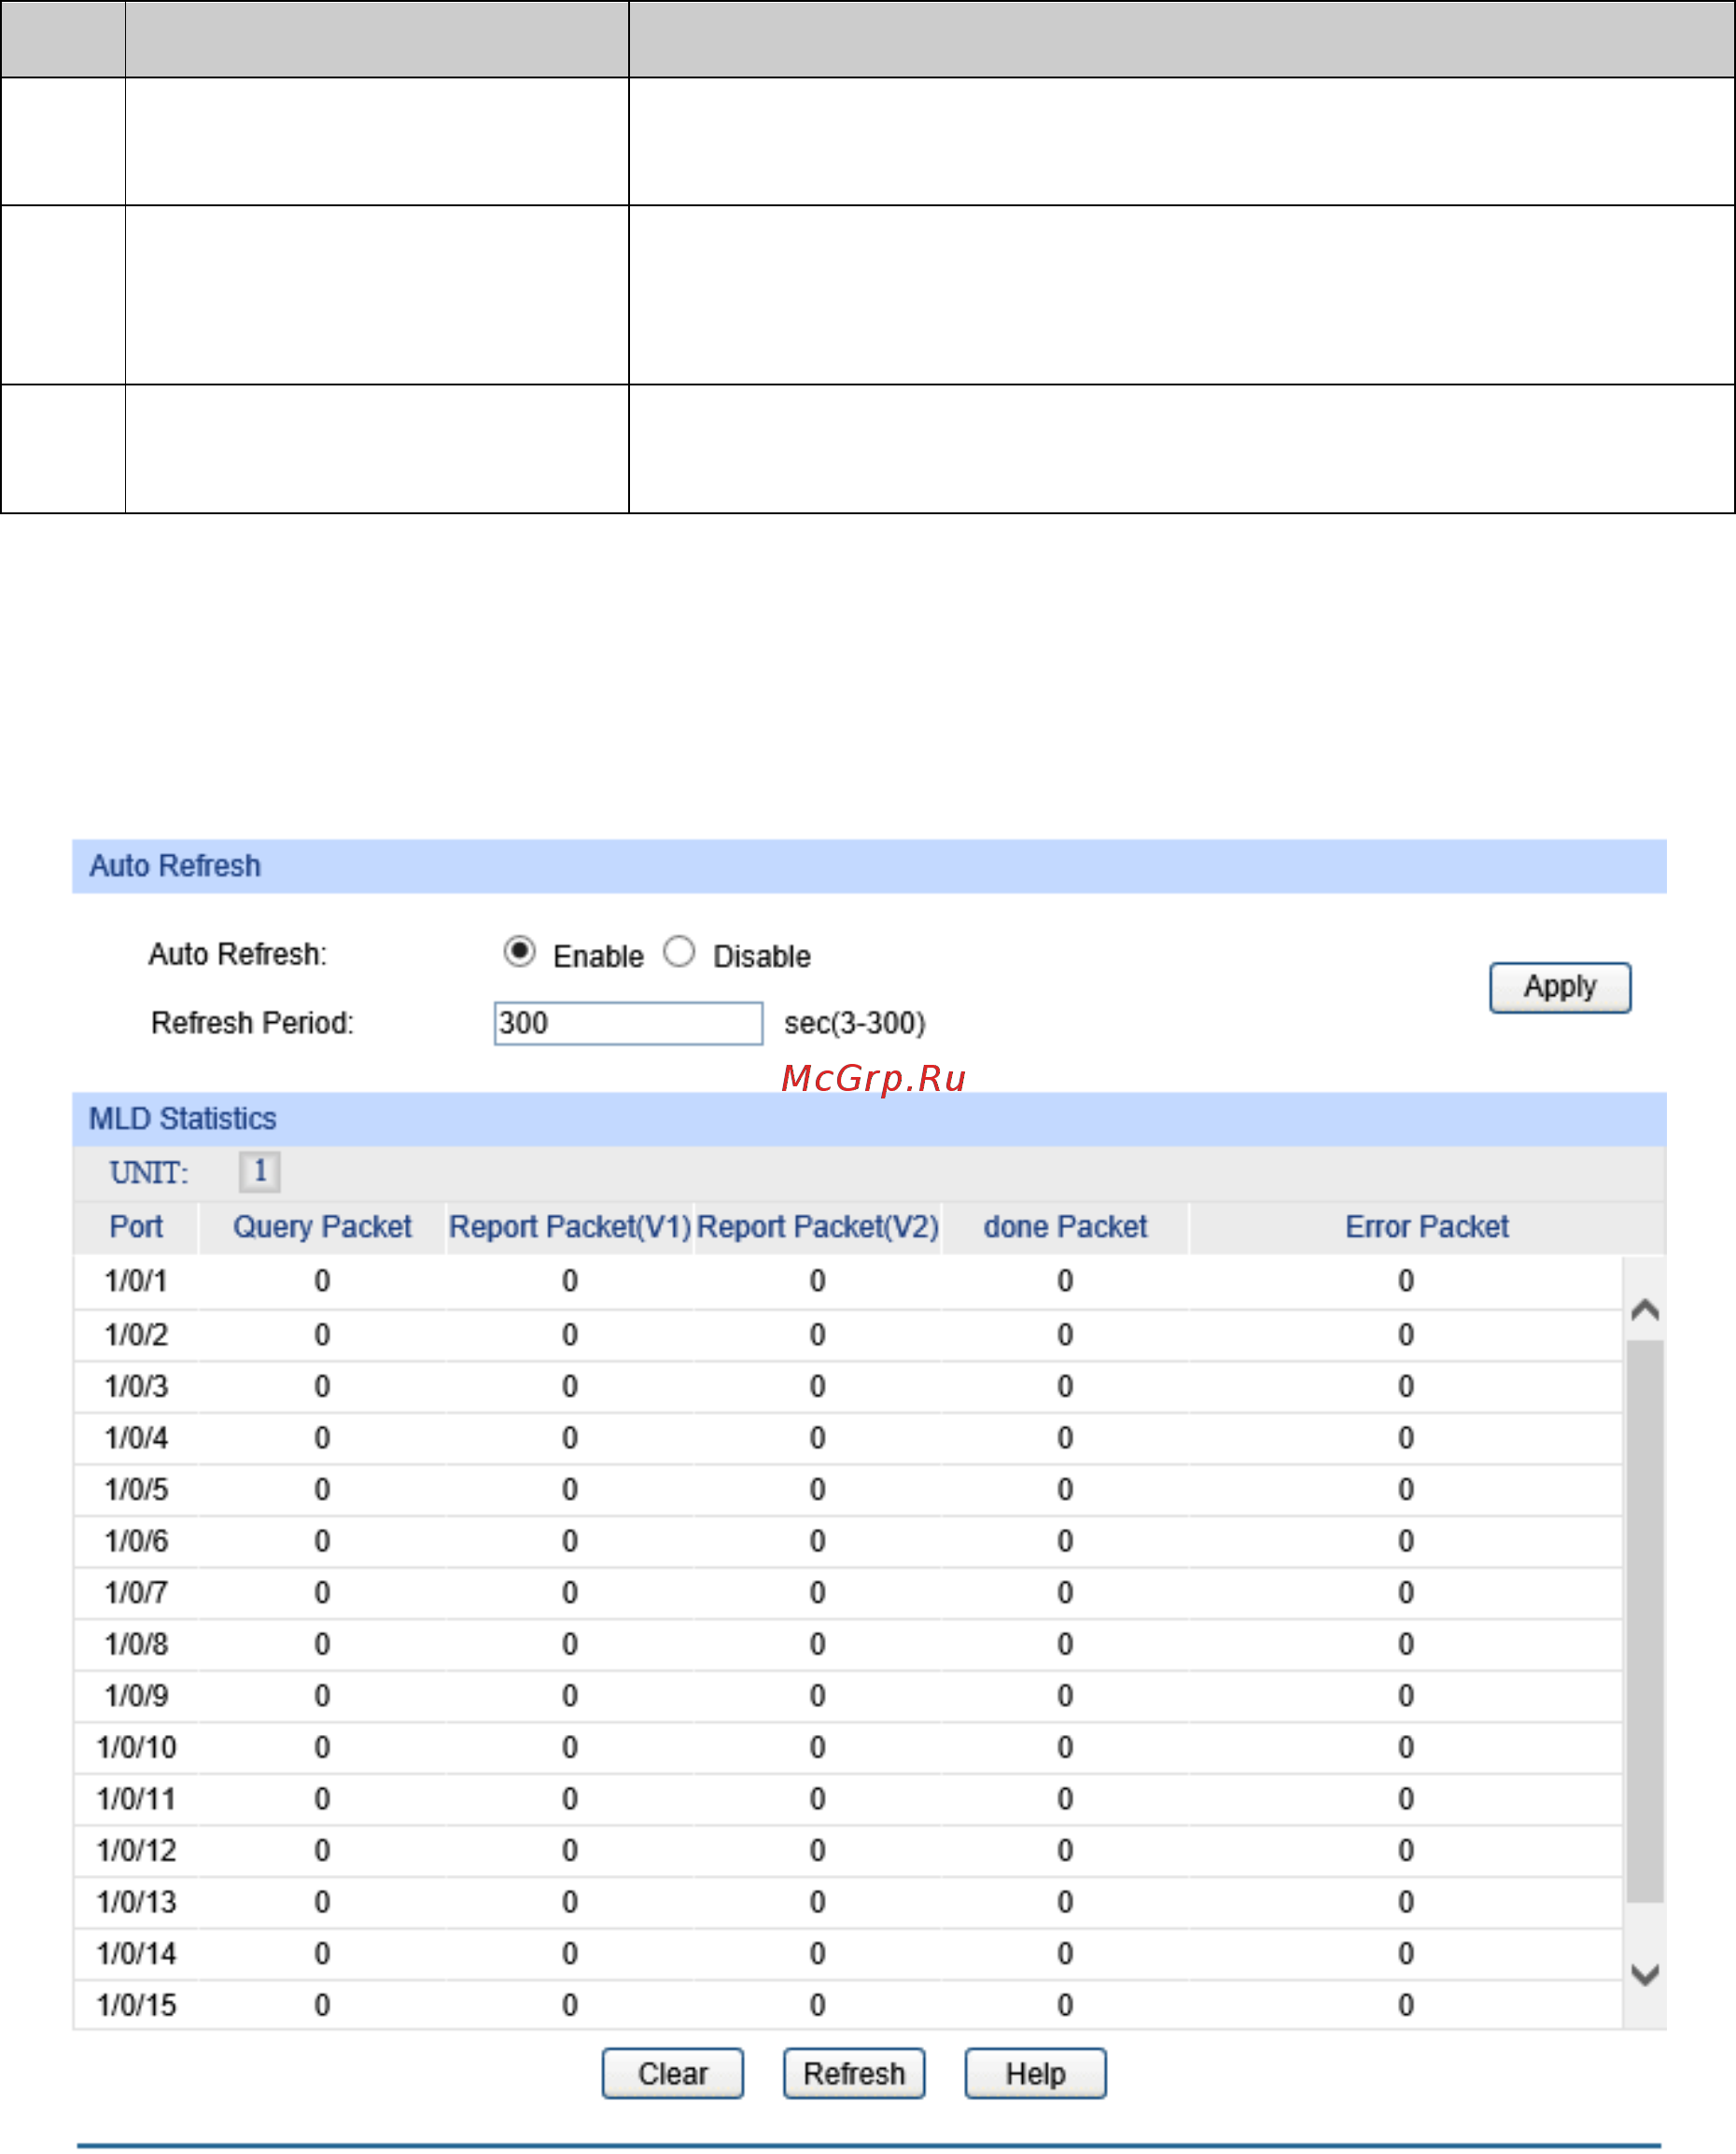The image size is (1736, 2154).
Task: Select port row 1/0/12
Action: click(x=848, y=1852)
